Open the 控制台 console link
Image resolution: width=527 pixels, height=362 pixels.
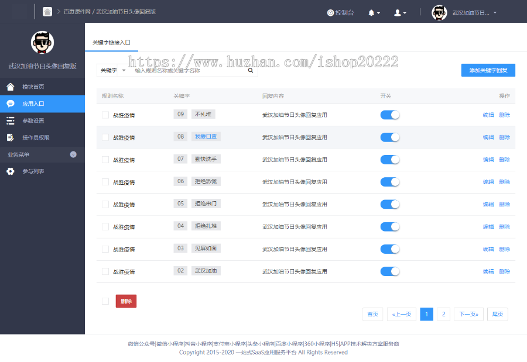pyautogui.click(x=340, y=13)
